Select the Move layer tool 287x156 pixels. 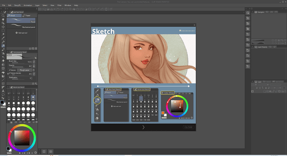click(x=3, y=27)
